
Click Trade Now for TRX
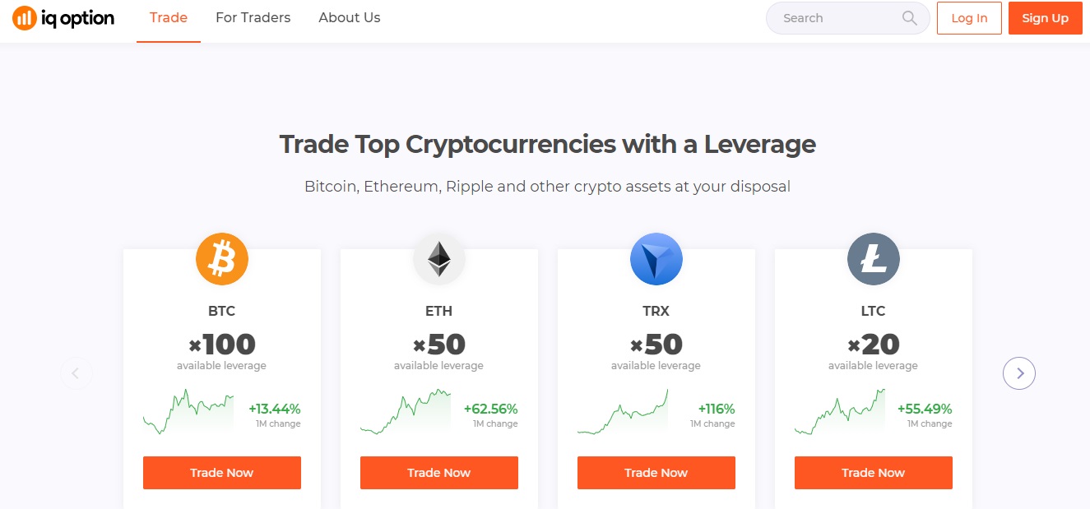(x=656, y=473)
